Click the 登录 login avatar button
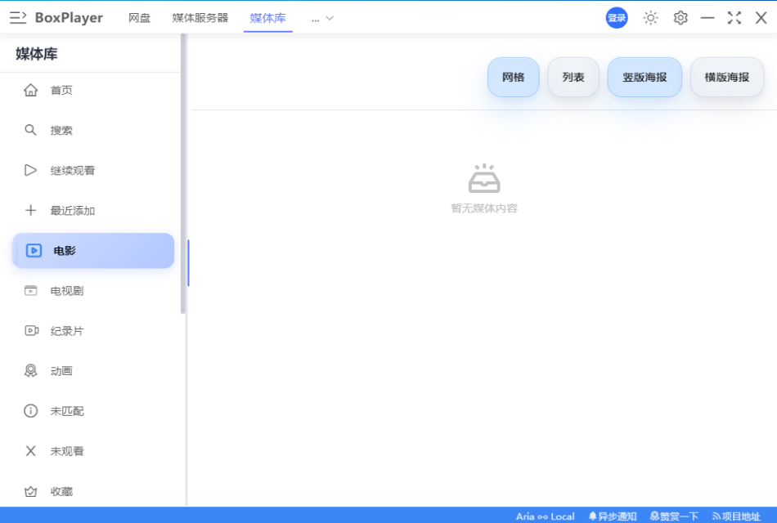Viewport: 777px width, 523px height. click(617, 18)
